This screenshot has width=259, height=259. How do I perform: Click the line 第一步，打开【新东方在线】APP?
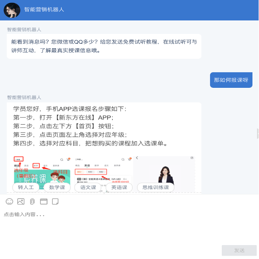63,117
